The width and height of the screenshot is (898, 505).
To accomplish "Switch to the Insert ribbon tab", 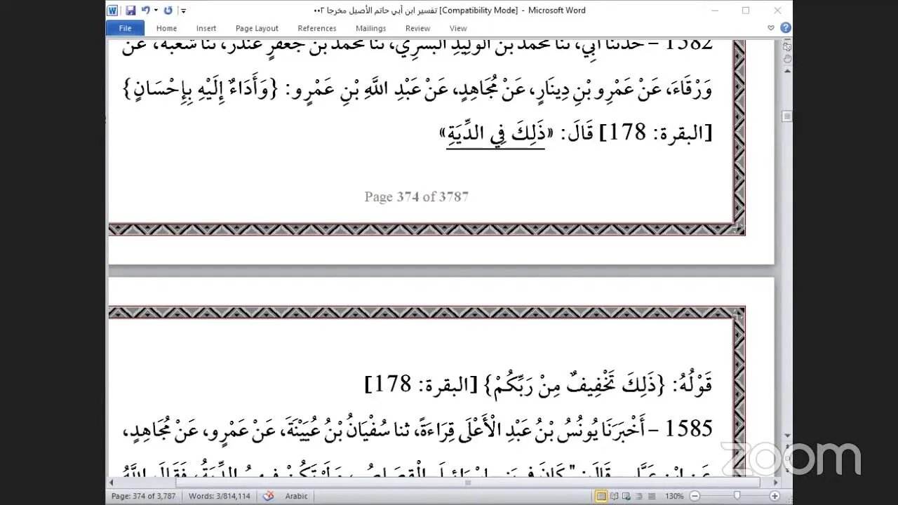I will point(206,28).
